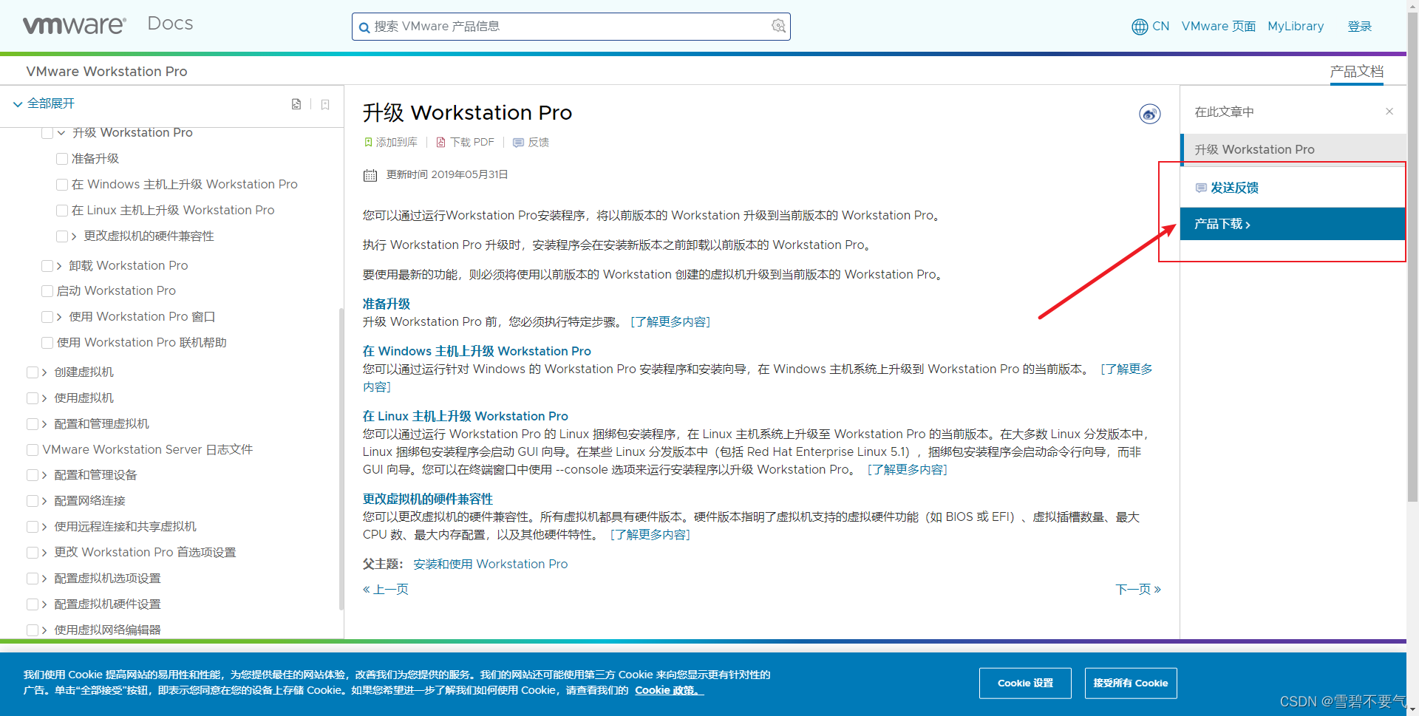Screen dimensions: 1419x716
Task: Click the bookmark icon in sidebar header
Action: [x=325, y=104]
